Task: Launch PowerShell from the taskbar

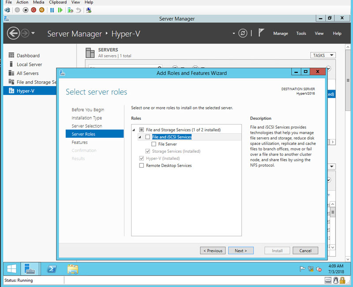Action: pyautogui.click(x=52, y=268)
